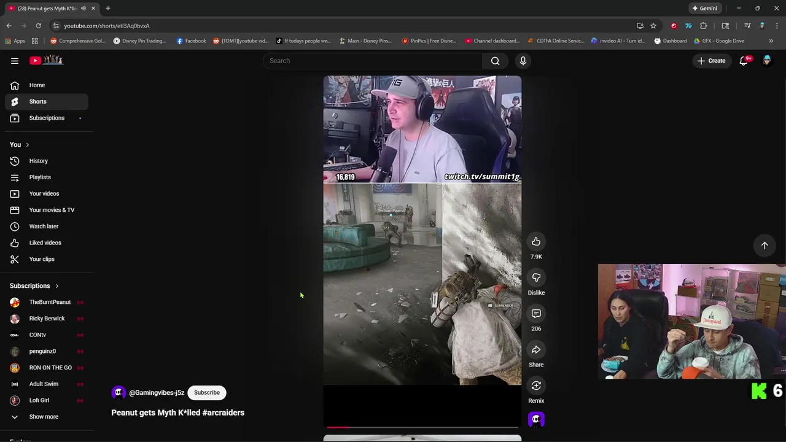
Task: Click the YouTube logo
Action: 47,60
